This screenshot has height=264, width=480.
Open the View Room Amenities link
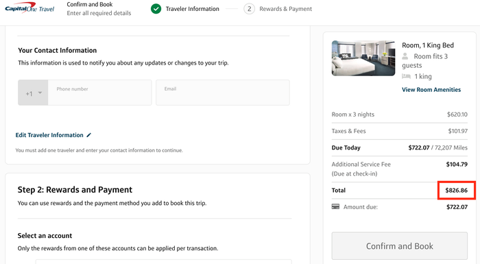[x=431, y=90]
